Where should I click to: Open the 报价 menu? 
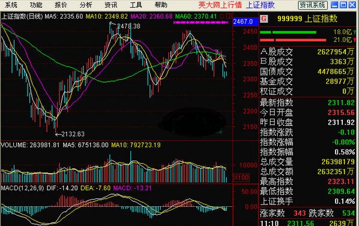click(x=61, y=5)
